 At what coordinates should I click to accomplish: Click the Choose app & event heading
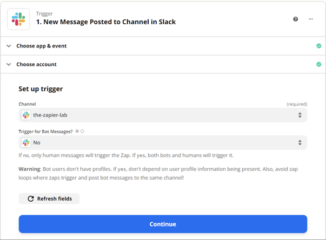click(42, 46)
